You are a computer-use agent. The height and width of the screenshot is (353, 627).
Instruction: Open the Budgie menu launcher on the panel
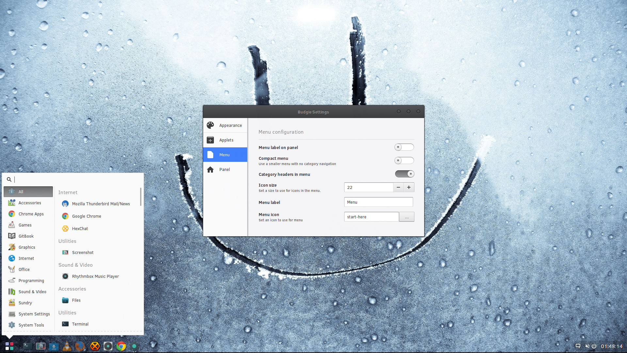click(x=9, y=346)
